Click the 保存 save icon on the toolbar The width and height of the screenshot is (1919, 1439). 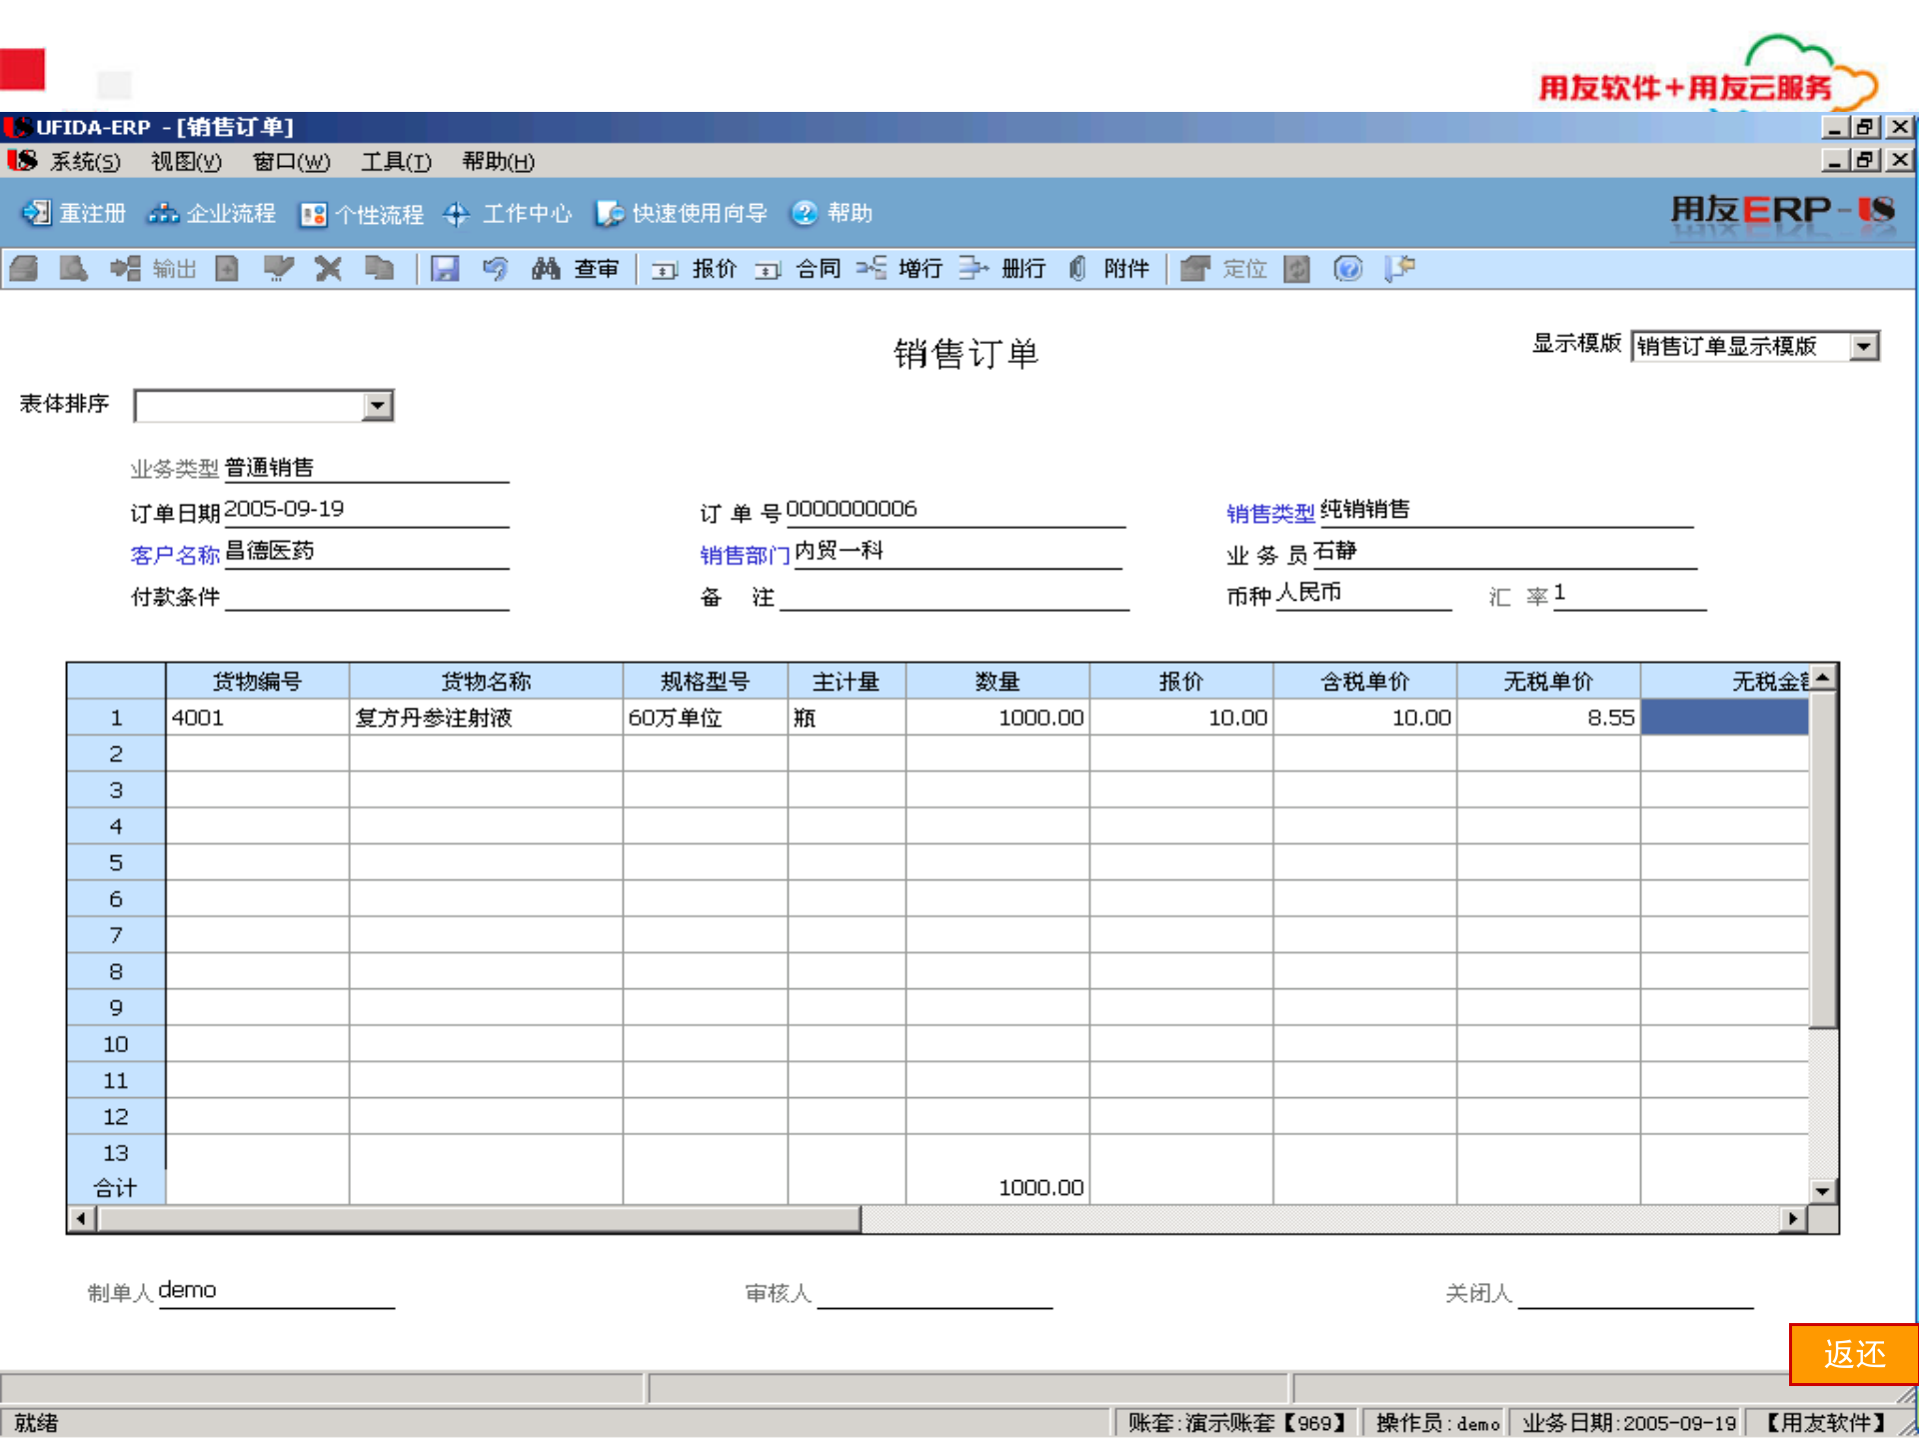[446, 269]
